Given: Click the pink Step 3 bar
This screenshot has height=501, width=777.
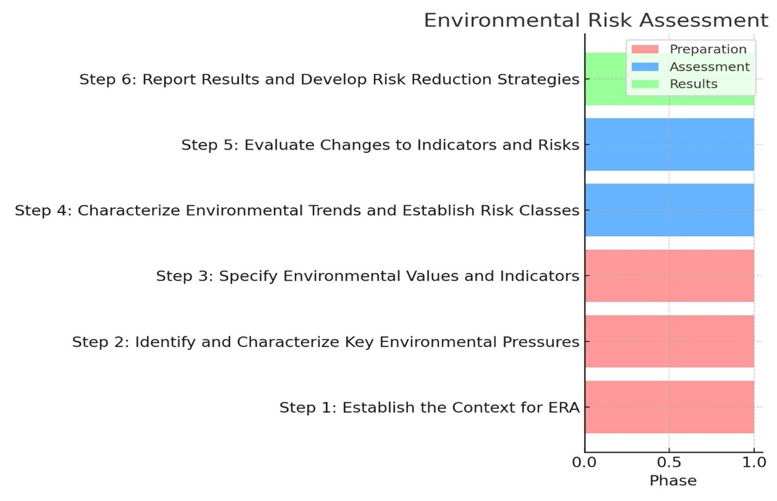Looking at the screenshot, I should click(669, 275).
